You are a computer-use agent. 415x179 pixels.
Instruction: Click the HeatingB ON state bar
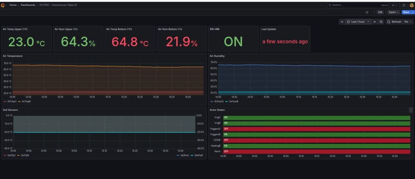317,146
